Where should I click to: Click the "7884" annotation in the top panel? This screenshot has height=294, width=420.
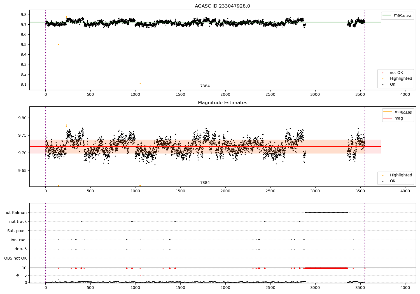(205, 86)
